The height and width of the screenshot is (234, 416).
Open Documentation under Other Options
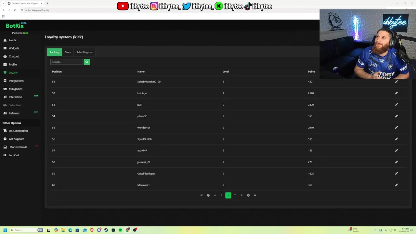click(x=18, y=131)
